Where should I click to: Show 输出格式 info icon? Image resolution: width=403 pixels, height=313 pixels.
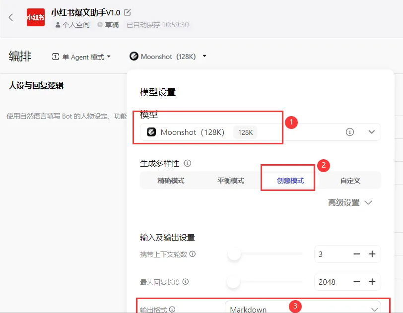(x=172, y=309)
